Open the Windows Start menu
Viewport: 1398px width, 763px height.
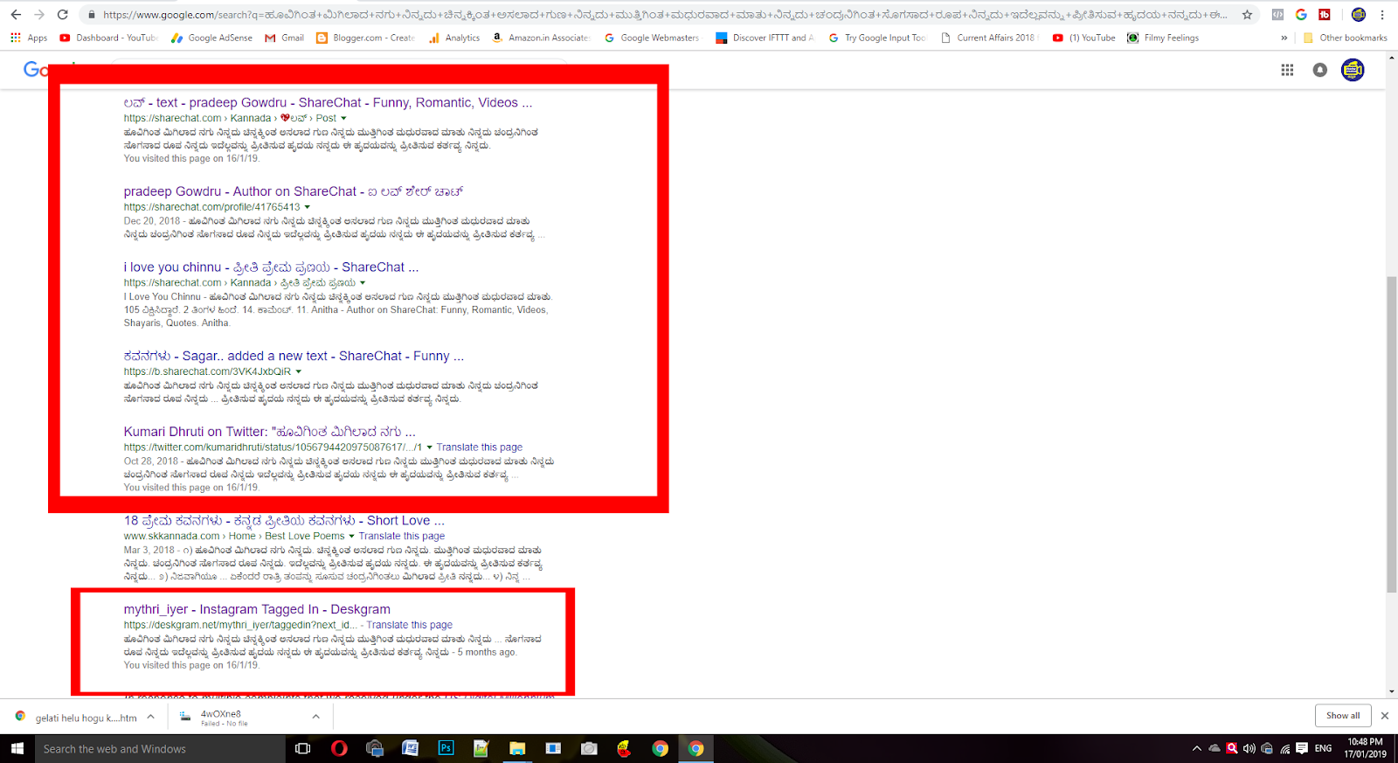pos(17,749)
